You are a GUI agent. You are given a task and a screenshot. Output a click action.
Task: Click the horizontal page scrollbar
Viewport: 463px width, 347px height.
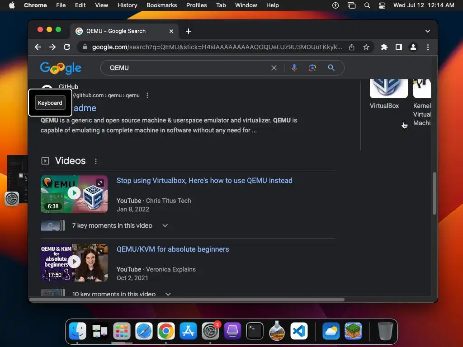pyautogui.click(x=187, y=300)
